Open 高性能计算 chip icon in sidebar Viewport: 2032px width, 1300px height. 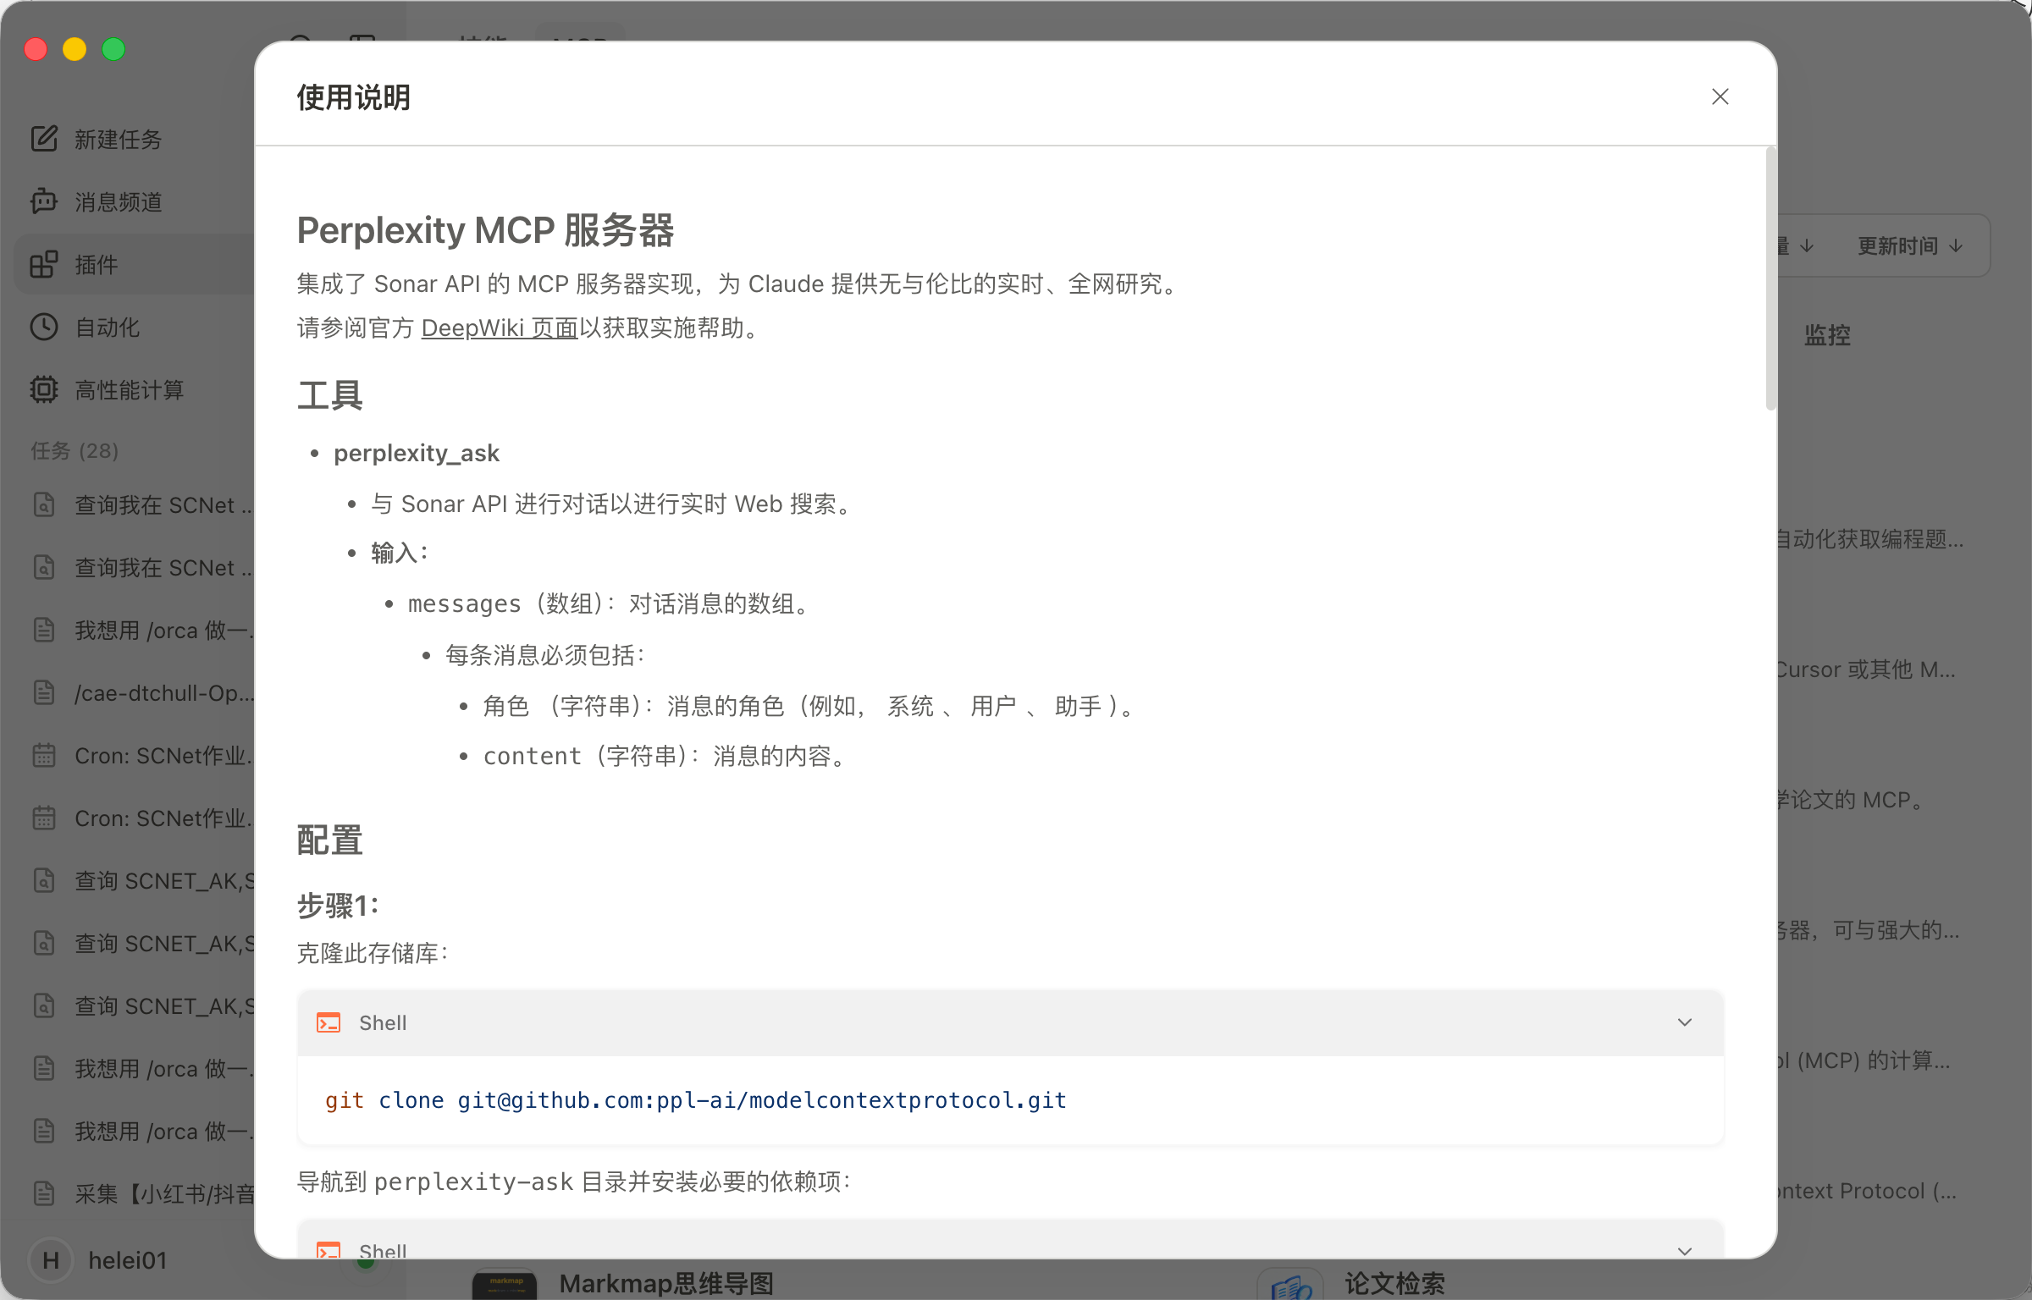tap(44, 389)
